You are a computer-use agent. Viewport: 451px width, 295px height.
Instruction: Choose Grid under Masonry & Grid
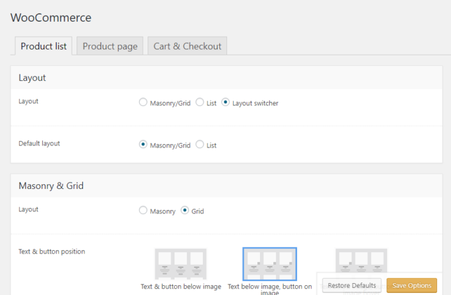tap(185, 211)
